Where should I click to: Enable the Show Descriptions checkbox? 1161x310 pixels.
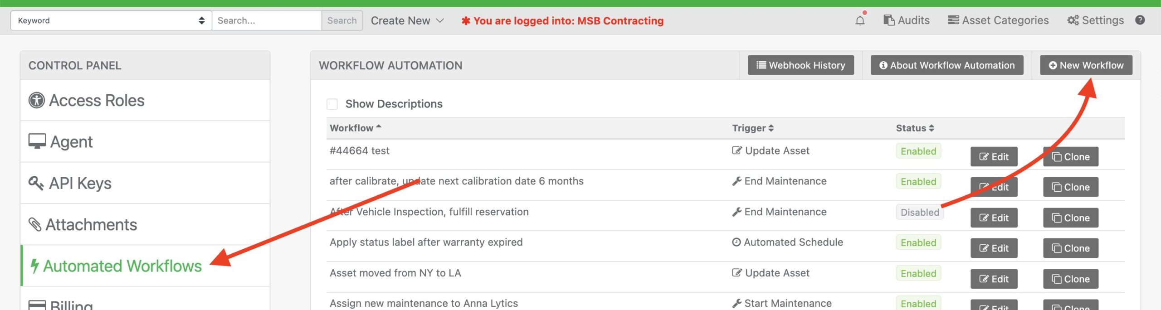pos(332,104)
